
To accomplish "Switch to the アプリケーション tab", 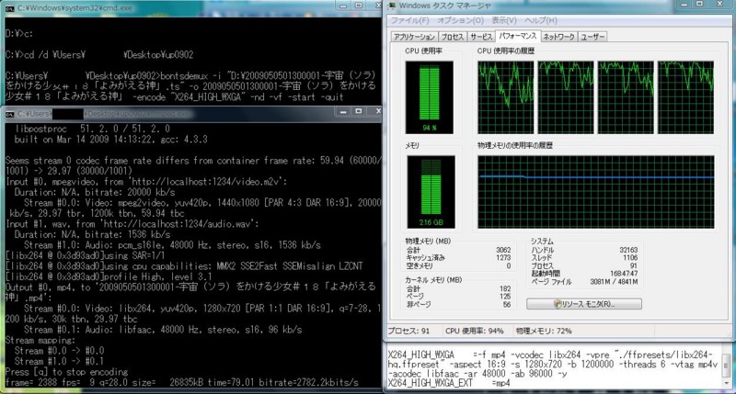I will [x=414, y=37].
